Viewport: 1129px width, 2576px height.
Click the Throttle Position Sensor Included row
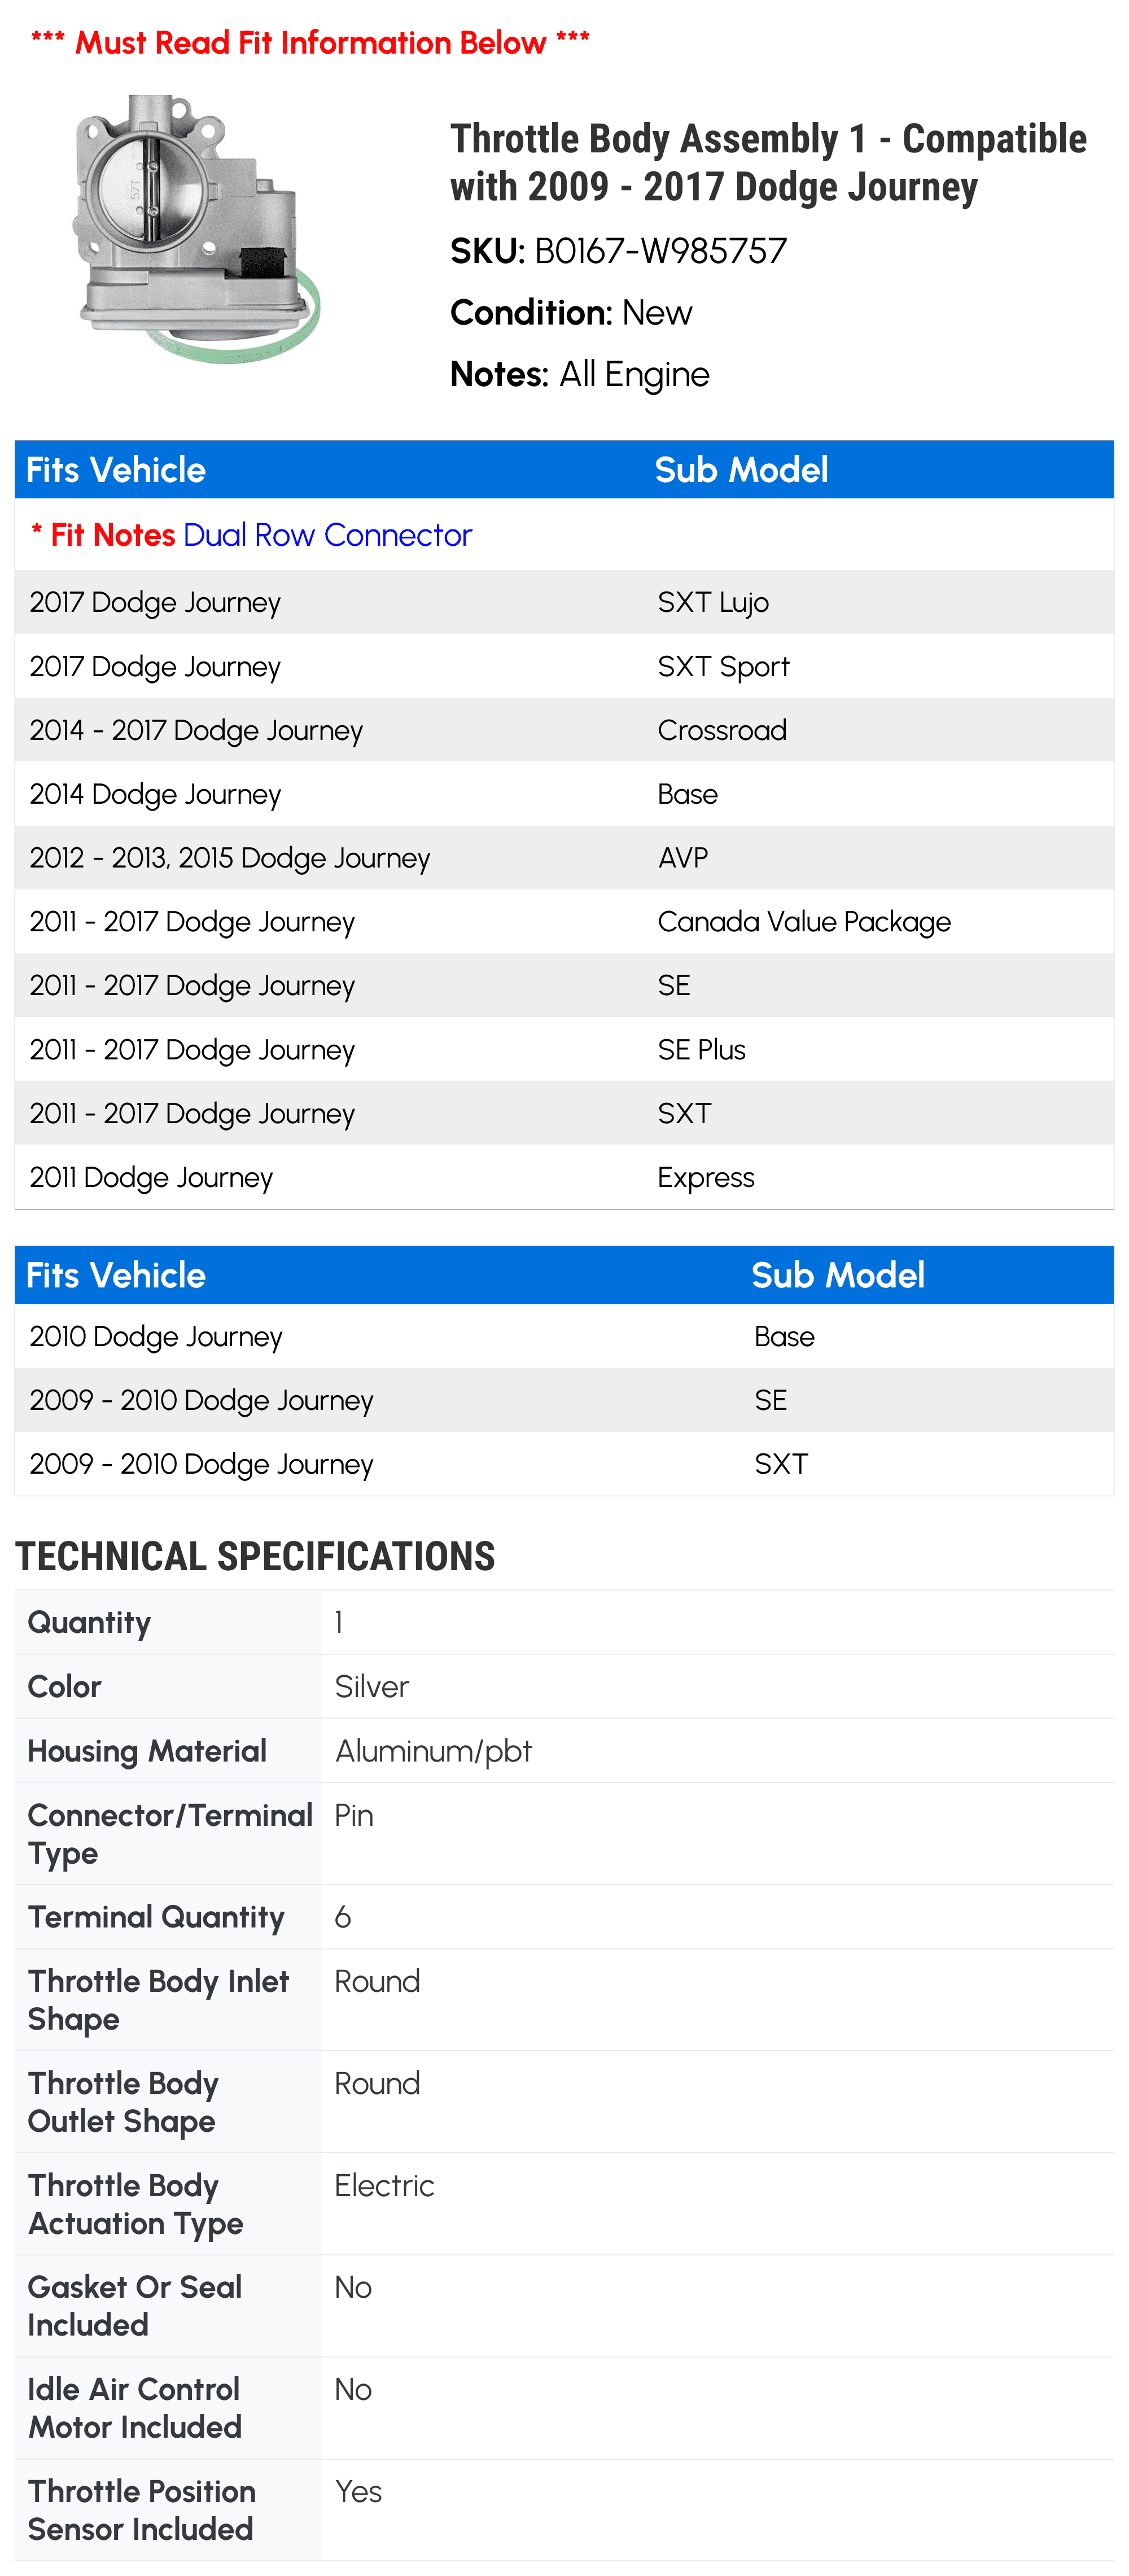click(564, 2510)
